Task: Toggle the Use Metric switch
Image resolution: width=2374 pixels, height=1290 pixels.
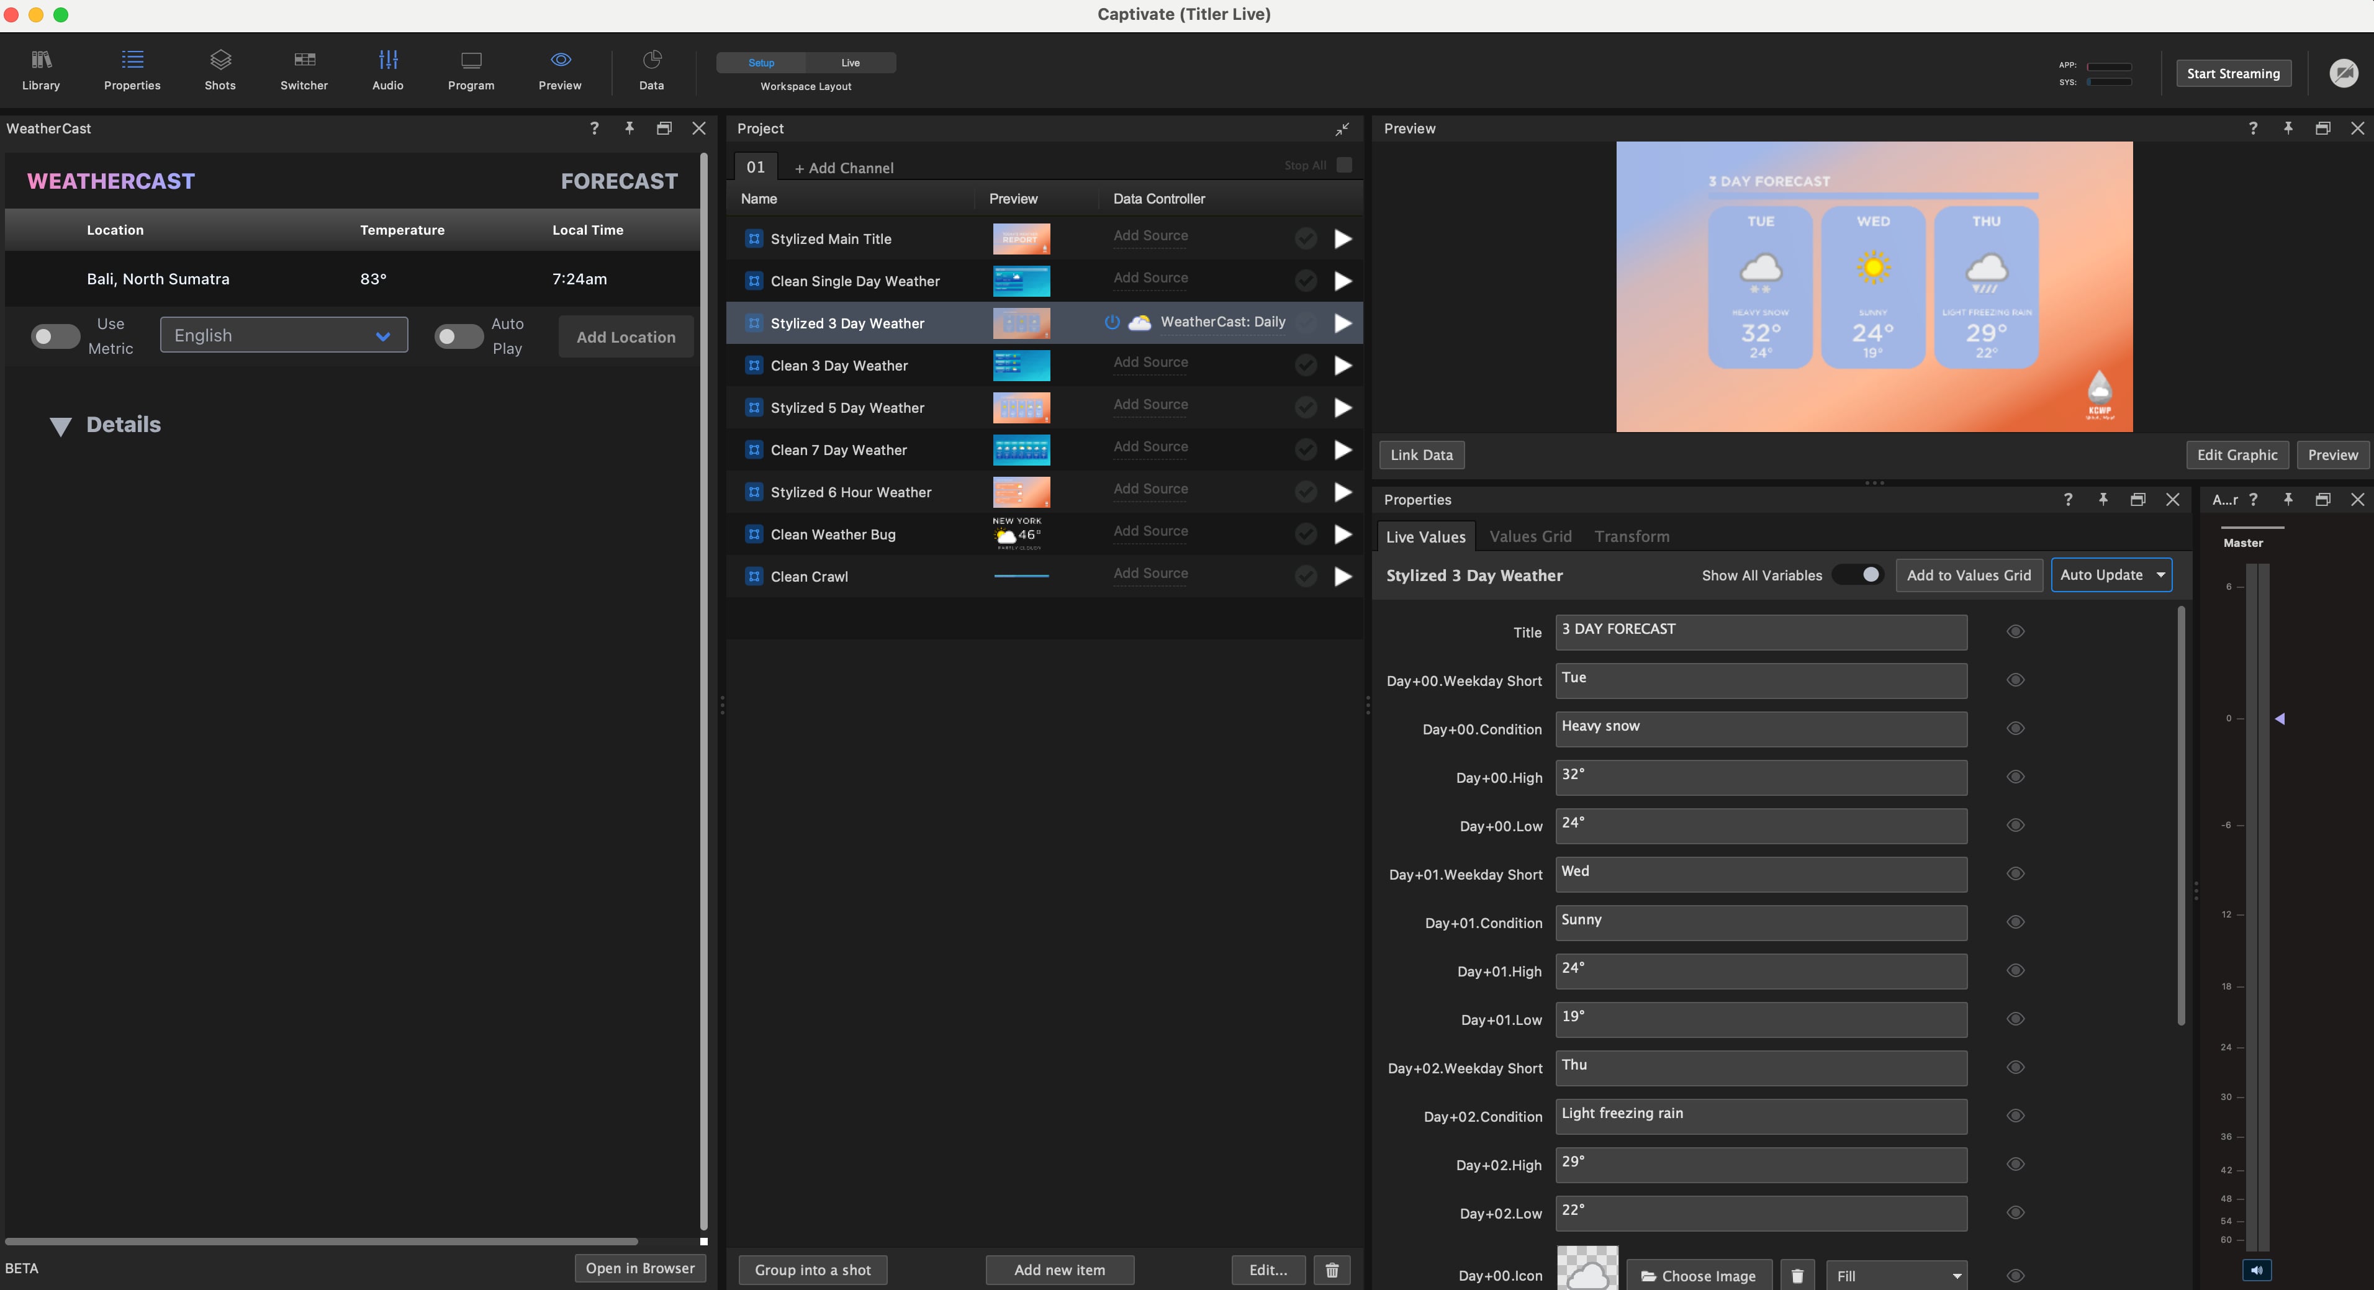Action: pos(55,336)
